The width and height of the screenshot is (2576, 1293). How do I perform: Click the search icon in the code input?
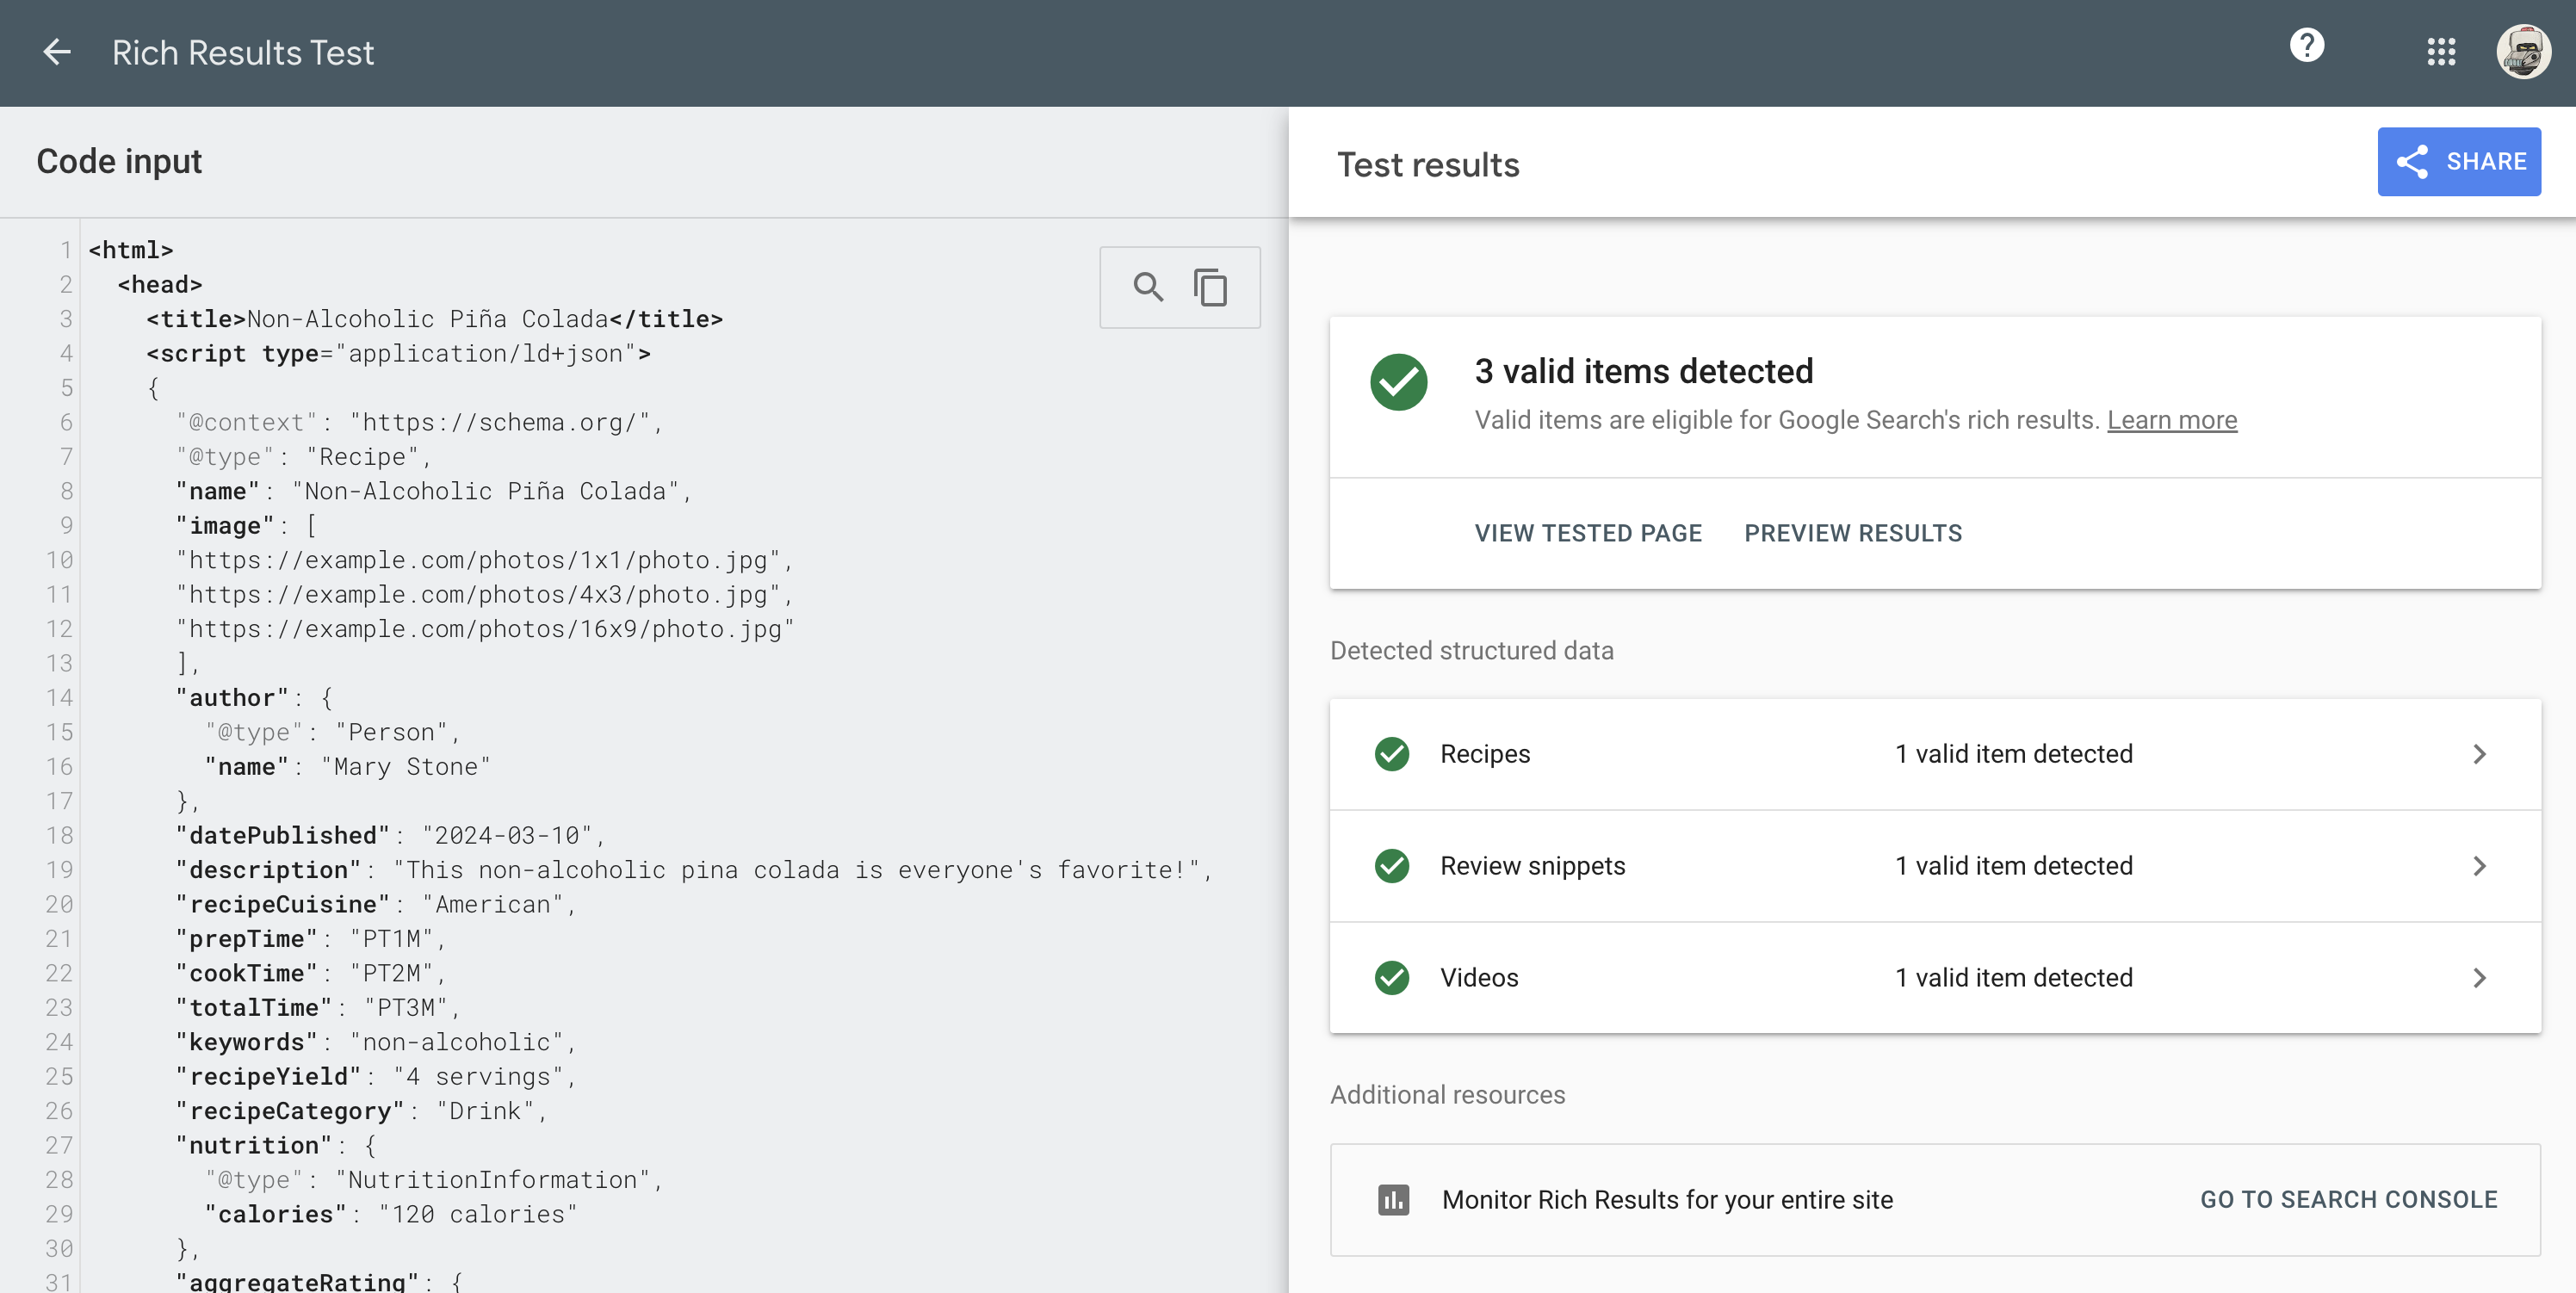click(1147, 287)
